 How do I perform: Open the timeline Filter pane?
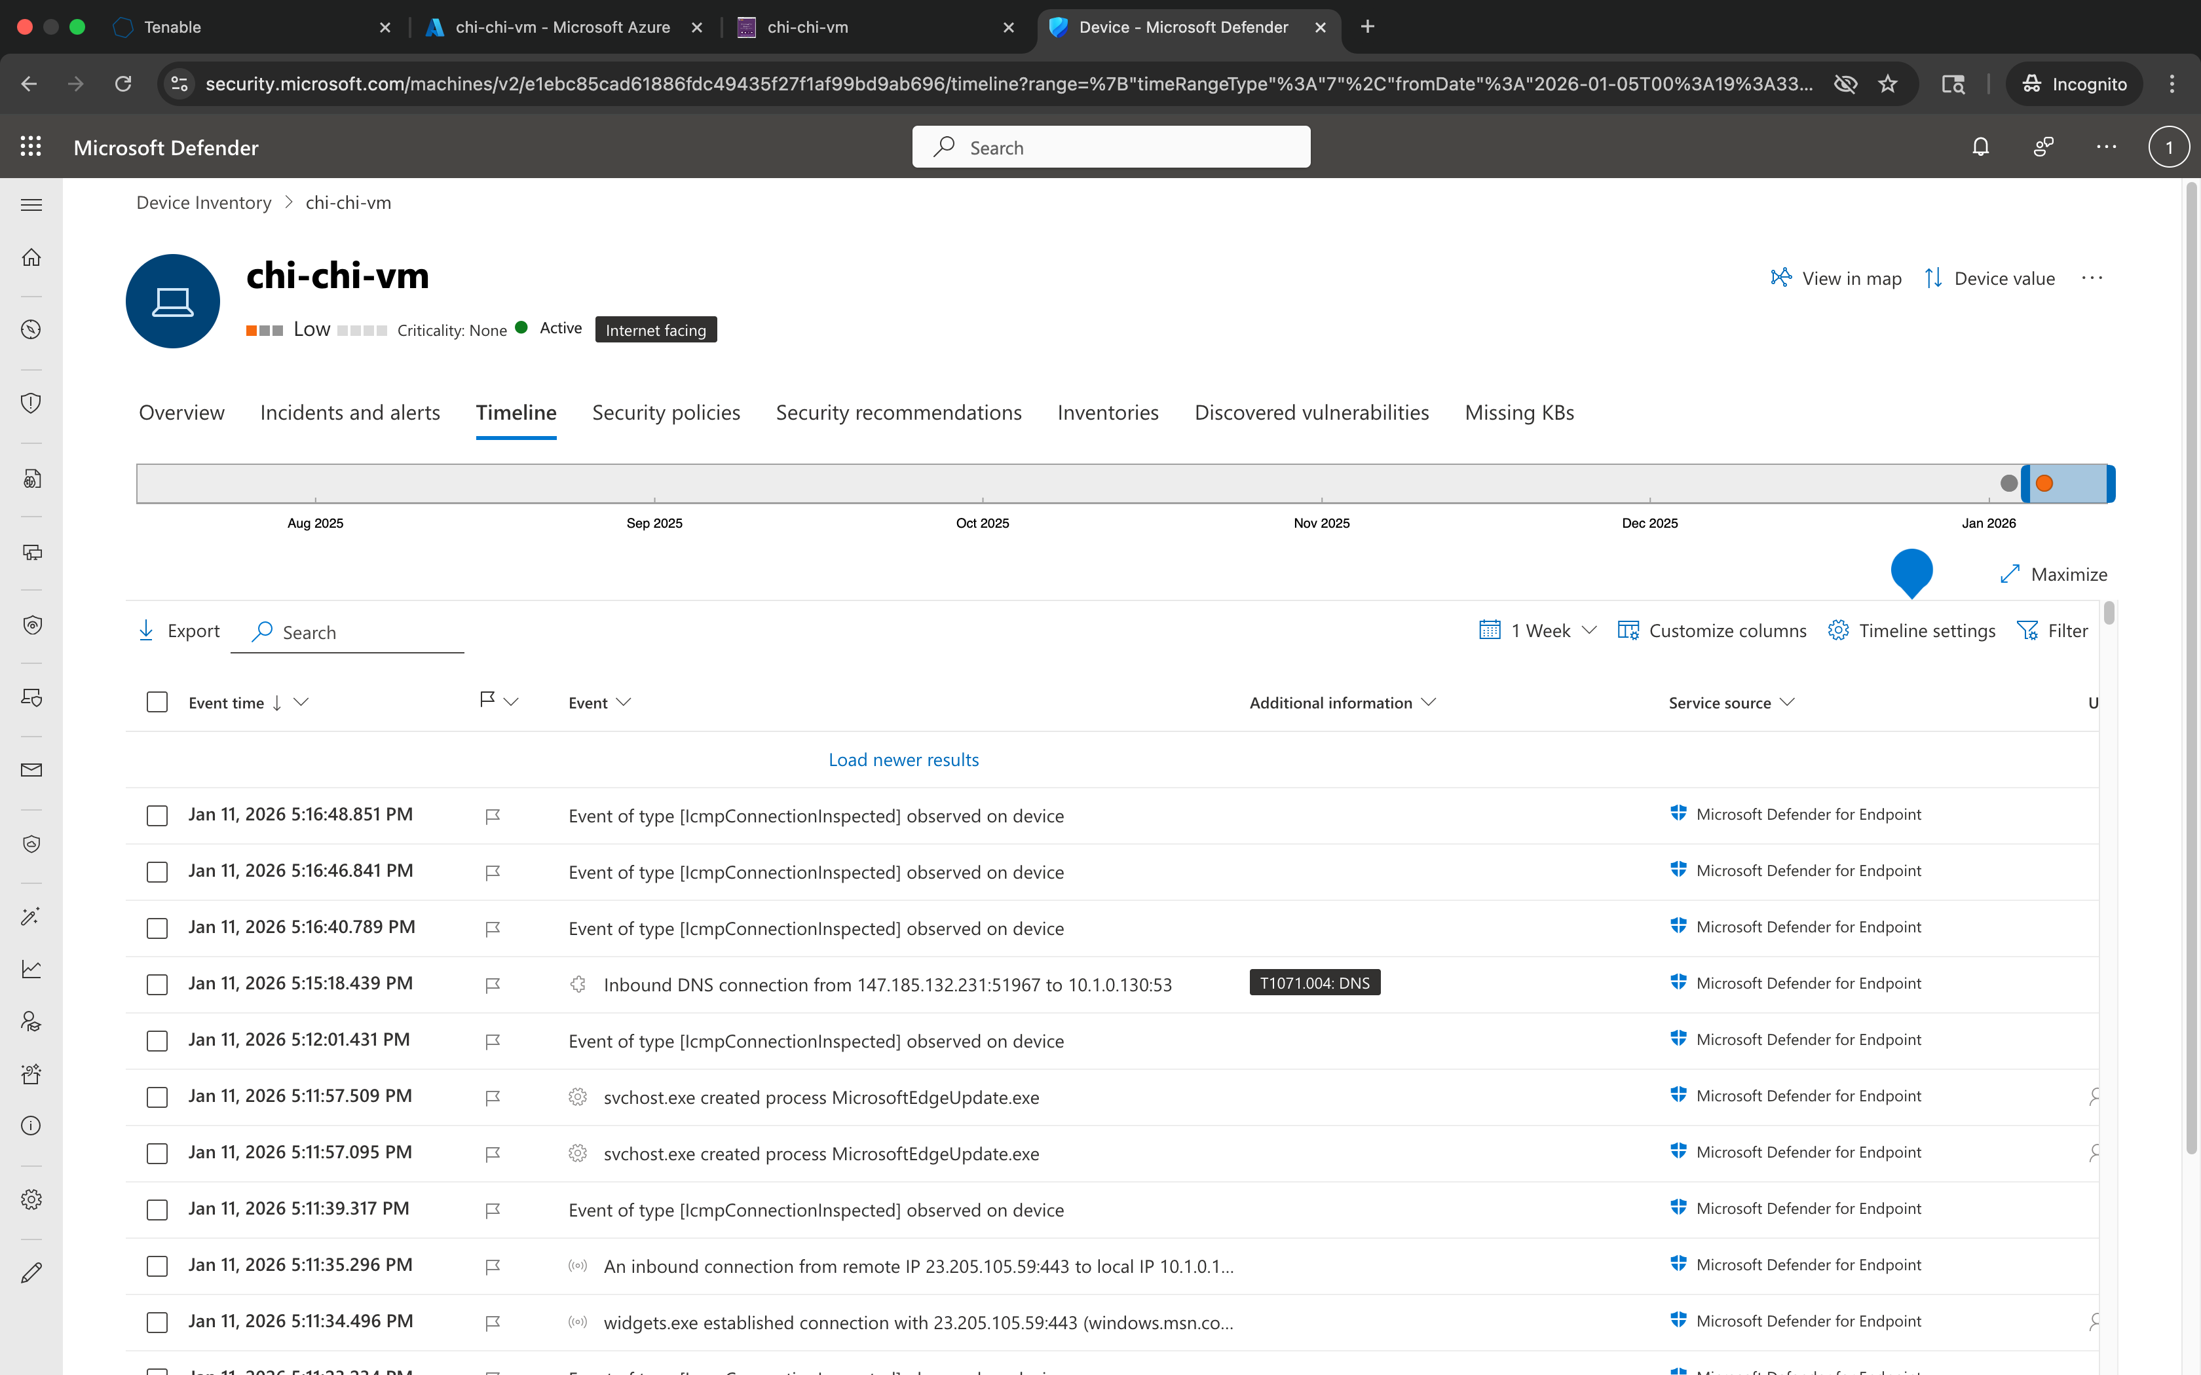[2052, 630]
